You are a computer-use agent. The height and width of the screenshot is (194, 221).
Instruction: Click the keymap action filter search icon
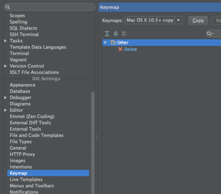[x=210, y=33]
